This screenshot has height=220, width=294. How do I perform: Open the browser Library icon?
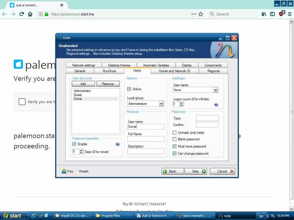pos(264,14)
